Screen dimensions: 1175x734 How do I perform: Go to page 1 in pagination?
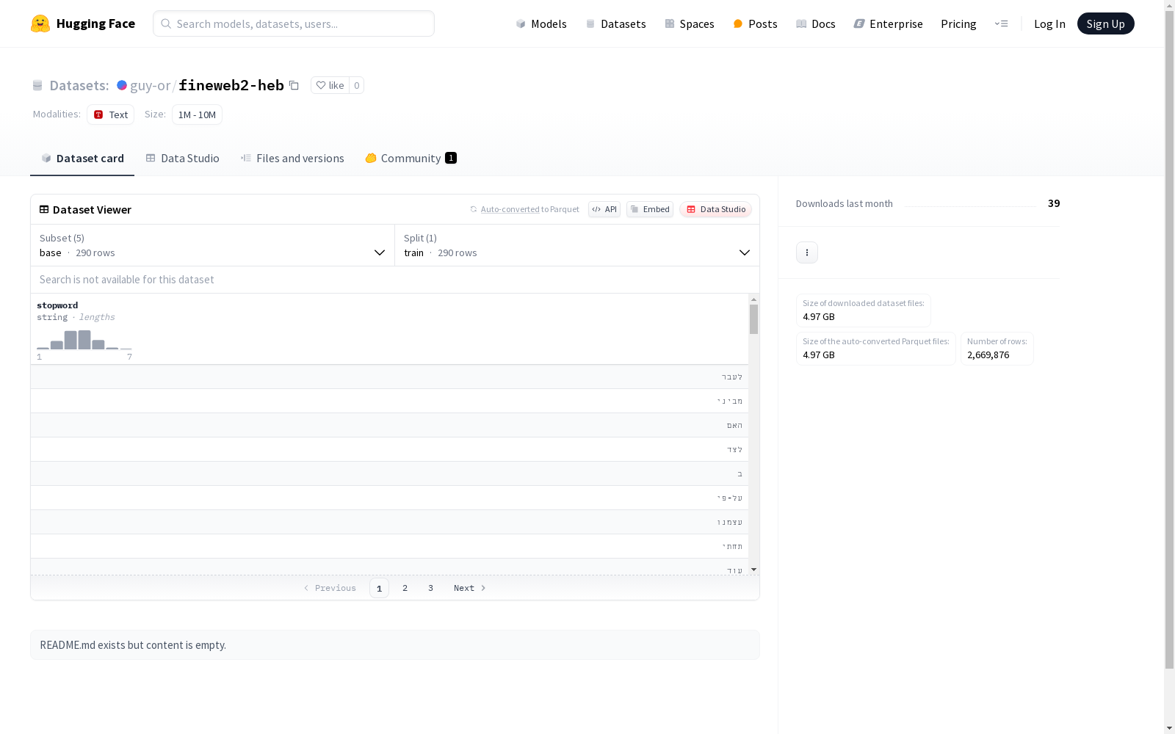click(379, 588)
